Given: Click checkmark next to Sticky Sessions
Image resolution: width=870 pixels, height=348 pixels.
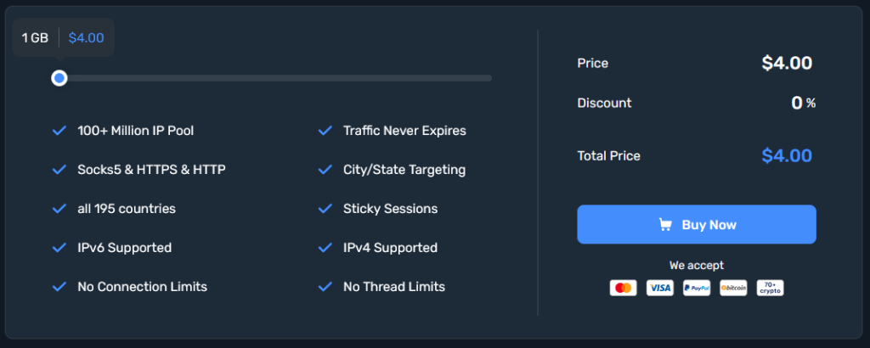Looking at the screenshot, I should pyautogui.click(x=325, y=209).
